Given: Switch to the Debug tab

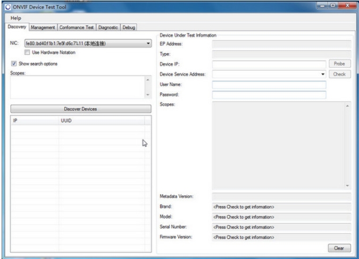Looking at the screenshot, I should (x=129, y=28).
